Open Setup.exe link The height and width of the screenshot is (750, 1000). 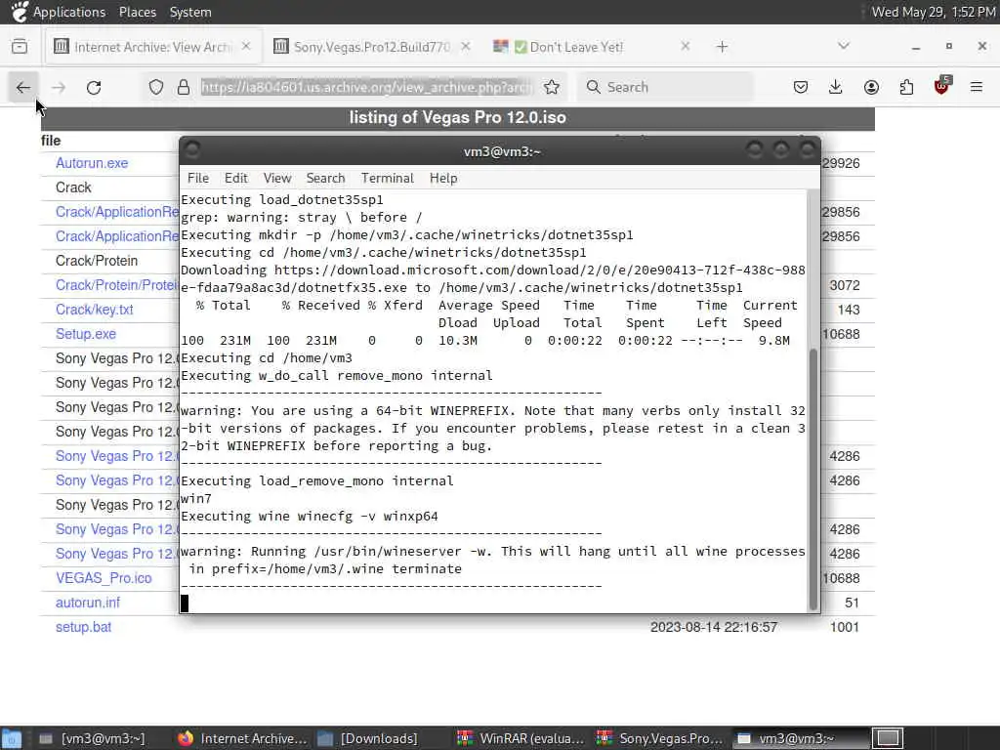tap(86, 334)
